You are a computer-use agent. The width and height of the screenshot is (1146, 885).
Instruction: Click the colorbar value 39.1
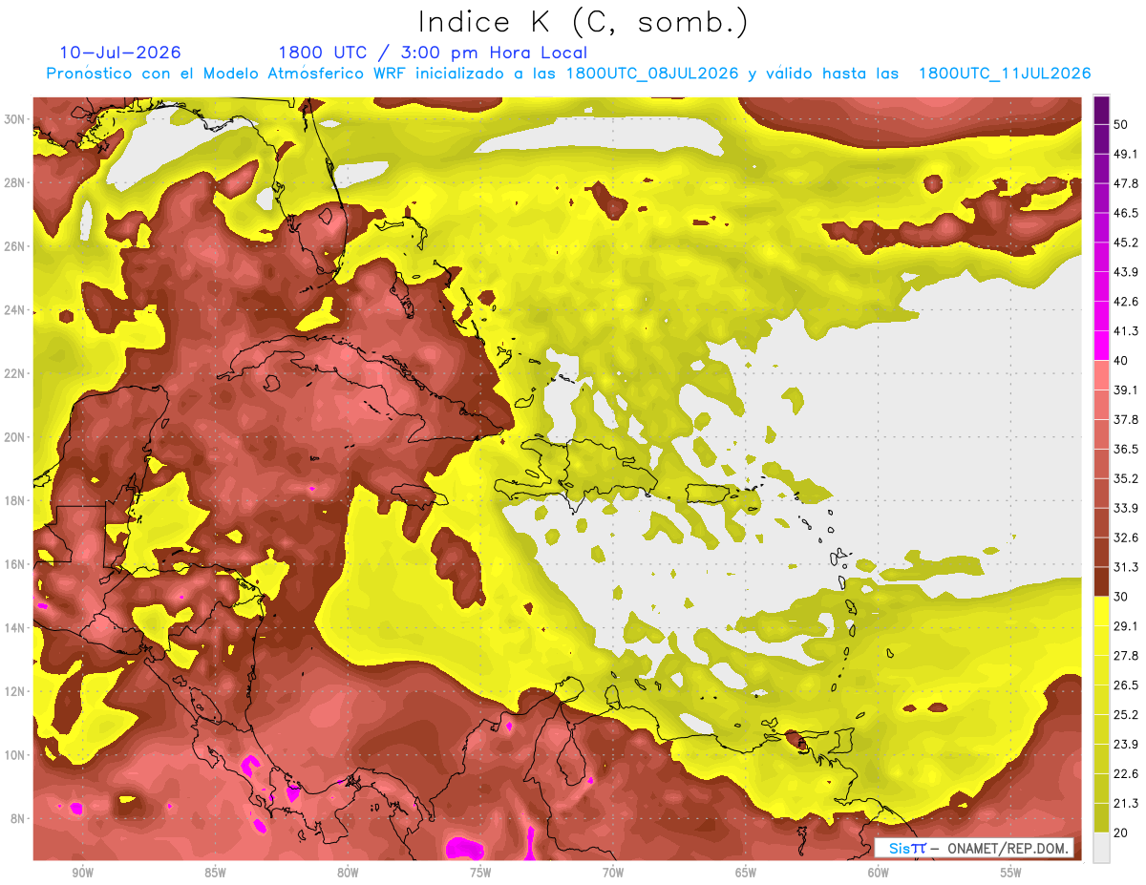pos(1126,390)
